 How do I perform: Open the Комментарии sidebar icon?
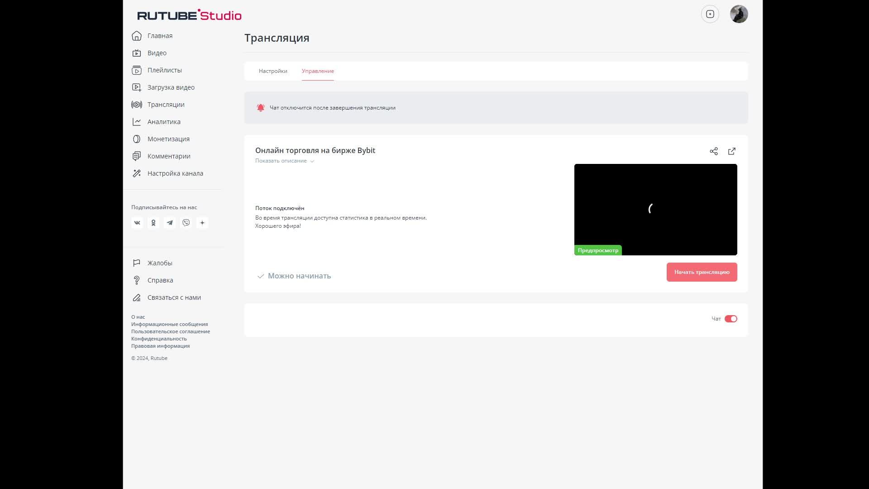(137, 156)
